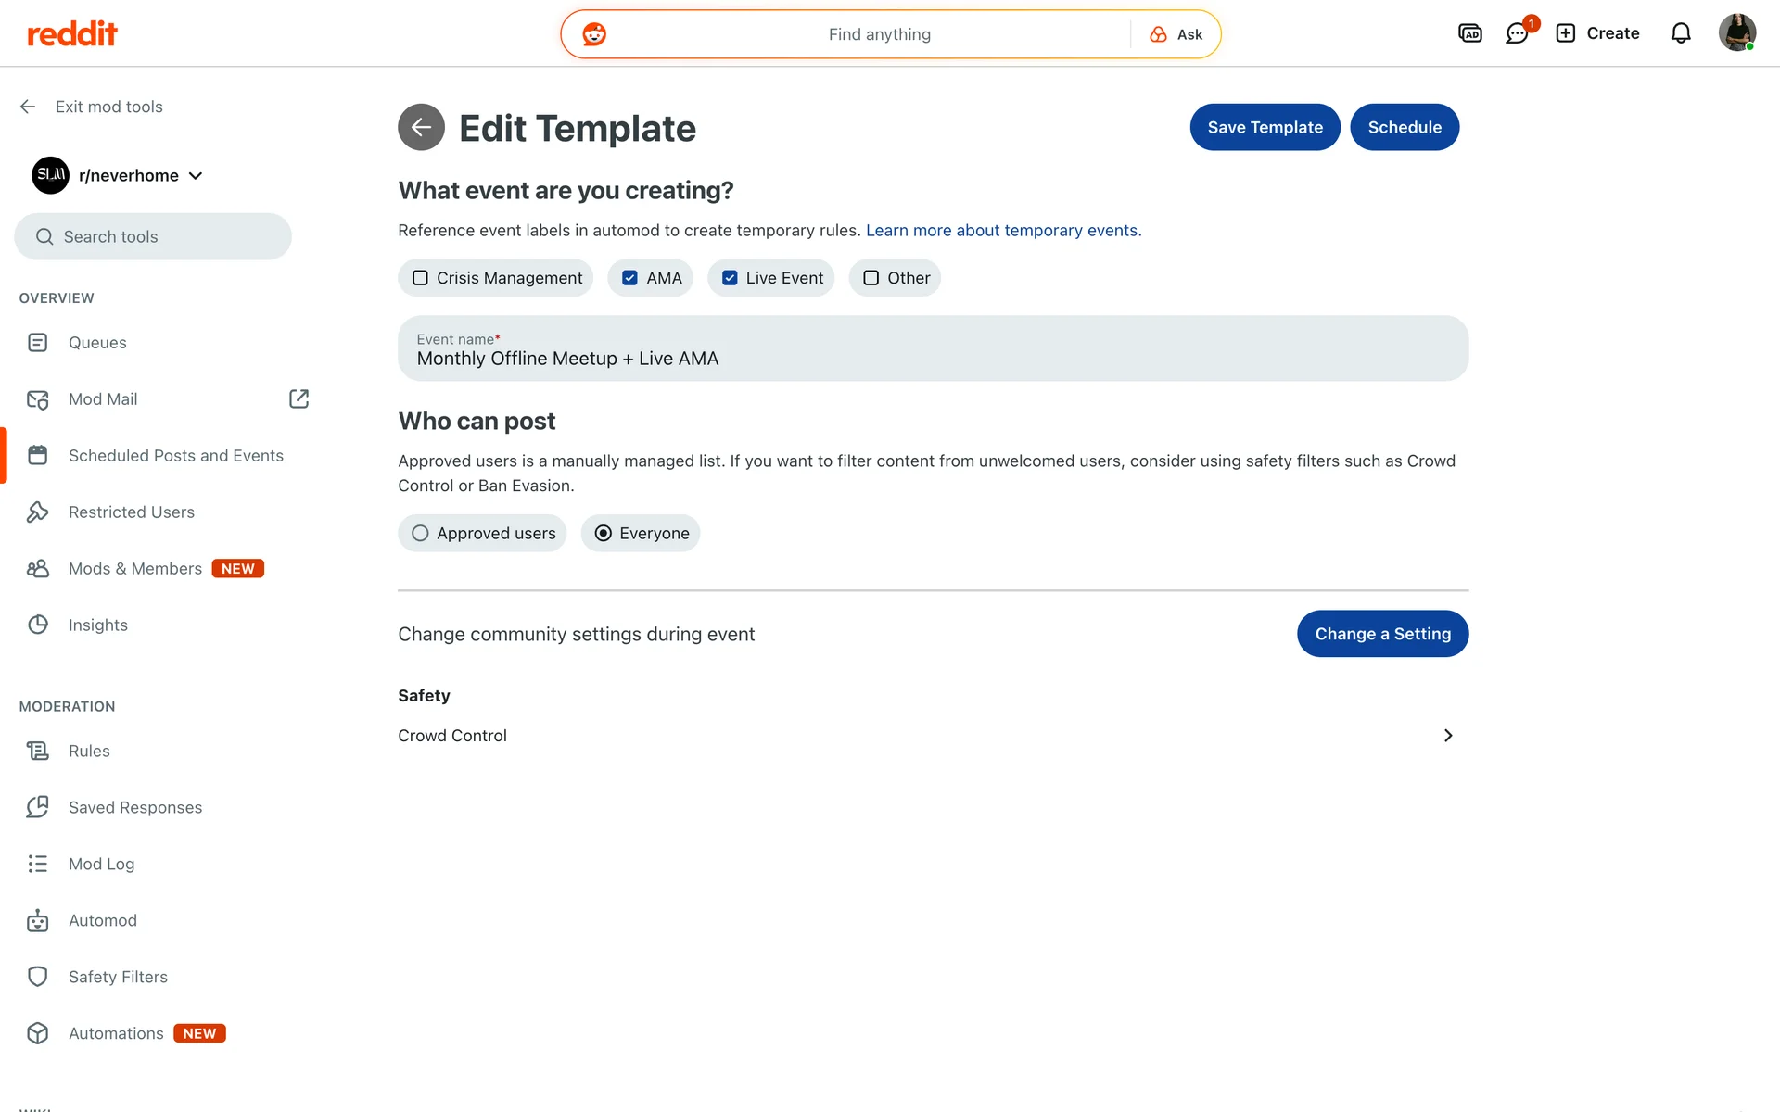
Task: Enable the Crisis Management checkbox
Action: click(x=421, y=278)
